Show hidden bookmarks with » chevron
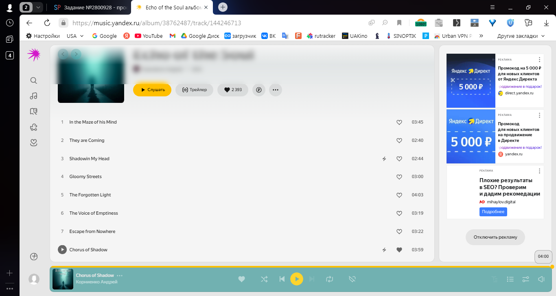The width and height of the screenshot is (556, 296). pyautogui.click(x=481, y=36)
